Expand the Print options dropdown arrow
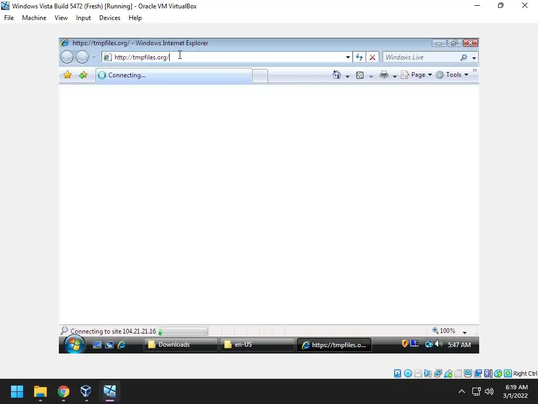 [x=395, y=76]
